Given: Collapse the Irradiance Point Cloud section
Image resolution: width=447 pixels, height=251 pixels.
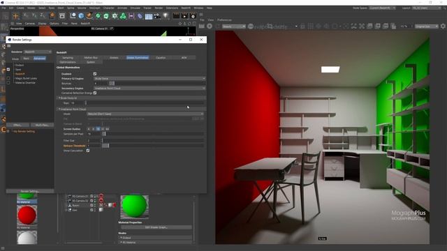Looking at the screenshot, I should pos(59,109).
